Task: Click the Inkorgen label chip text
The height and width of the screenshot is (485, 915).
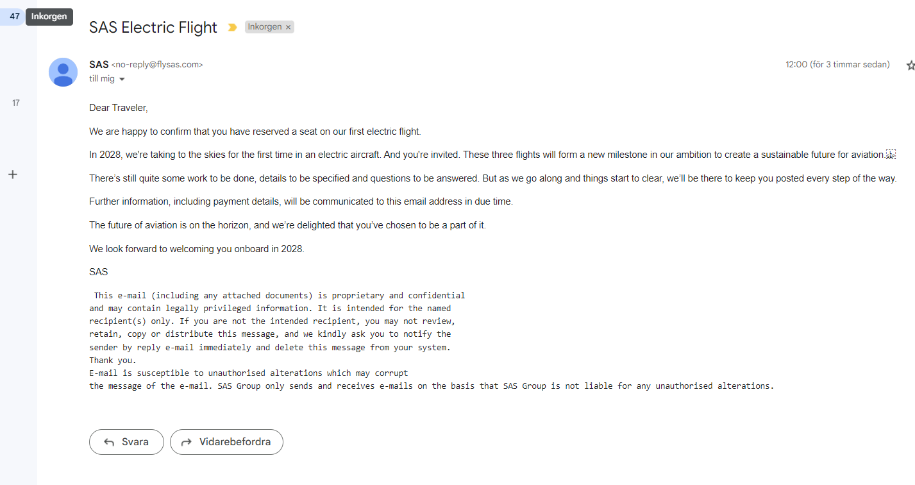Action: pyautogui.click(x=265, y=27)
